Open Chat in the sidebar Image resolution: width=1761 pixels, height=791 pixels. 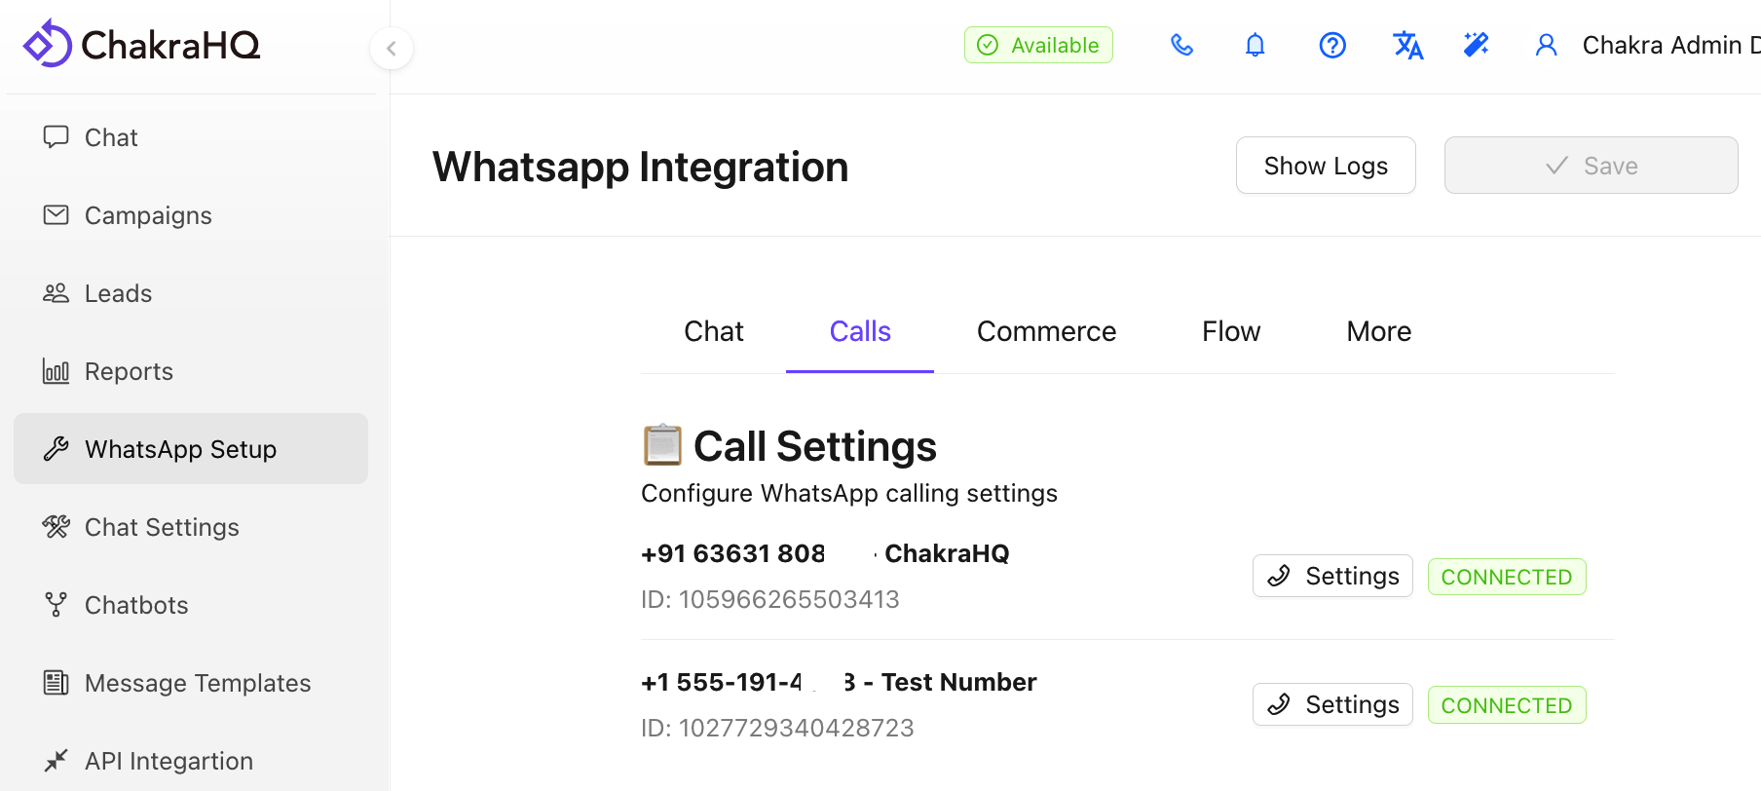191,137
